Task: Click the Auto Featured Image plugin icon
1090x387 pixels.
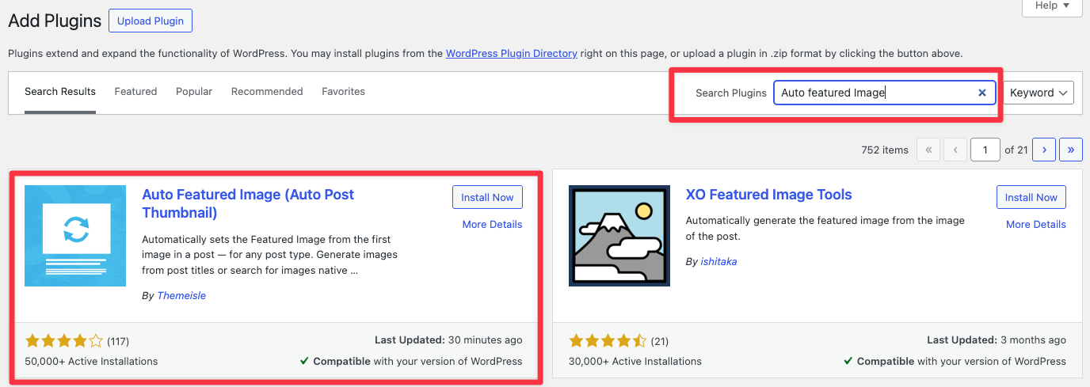Action: [x=75, y=236]
